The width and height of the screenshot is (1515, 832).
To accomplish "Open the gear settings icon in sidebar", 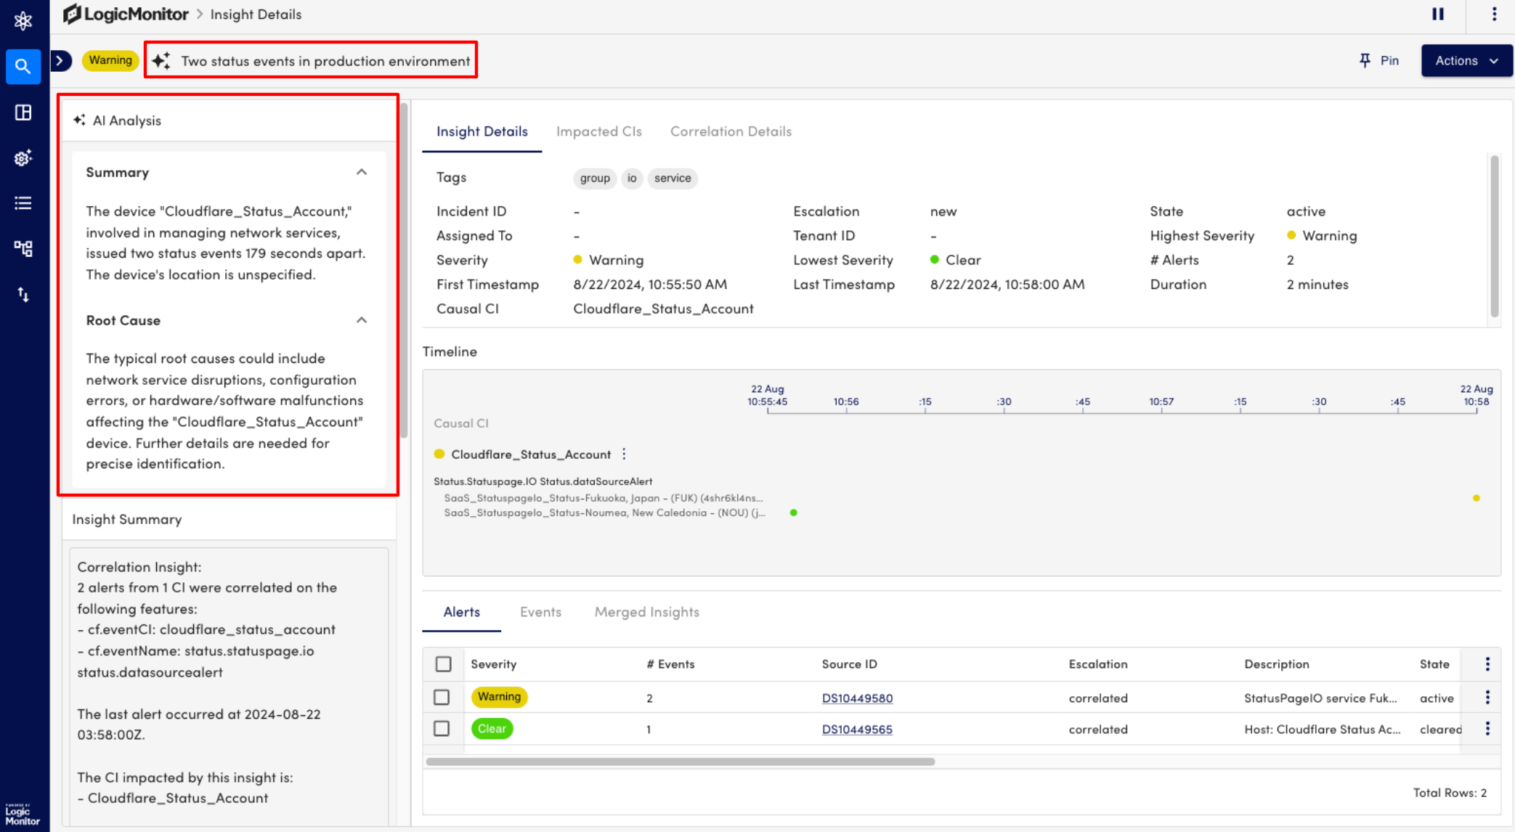I will [23, 158].
